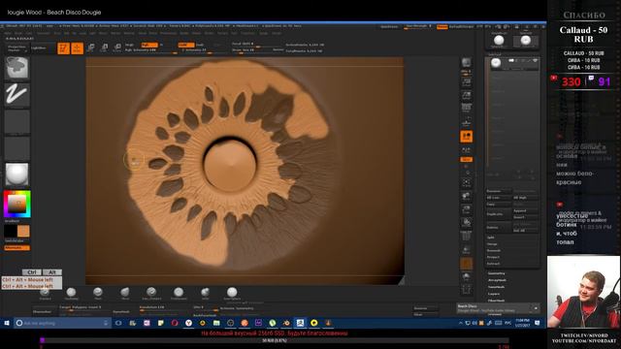The height and width of the screenshot is (349, 621).
Task: Adjust the Draw Size slider
Action: pyautogui.click(x=251, y=50)
